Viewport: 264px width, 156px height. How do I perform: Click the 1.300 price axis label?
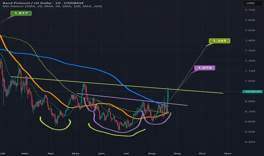pos(250,50)
